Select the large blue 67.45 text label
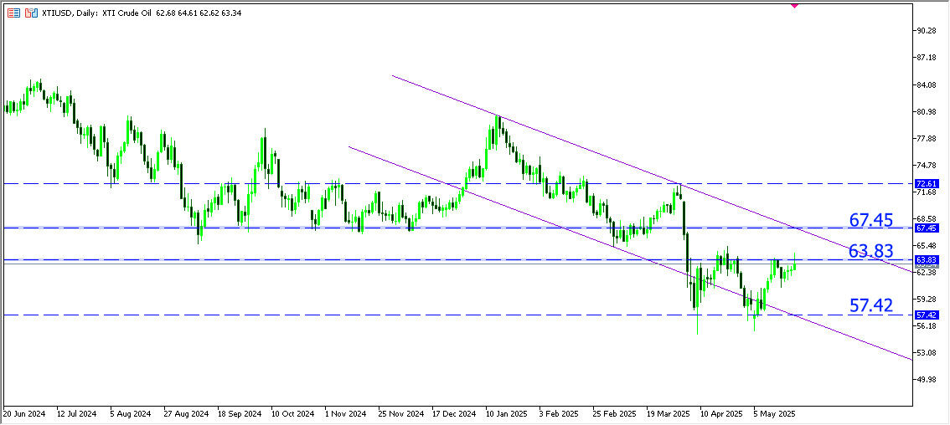 [x=871, y=220]
